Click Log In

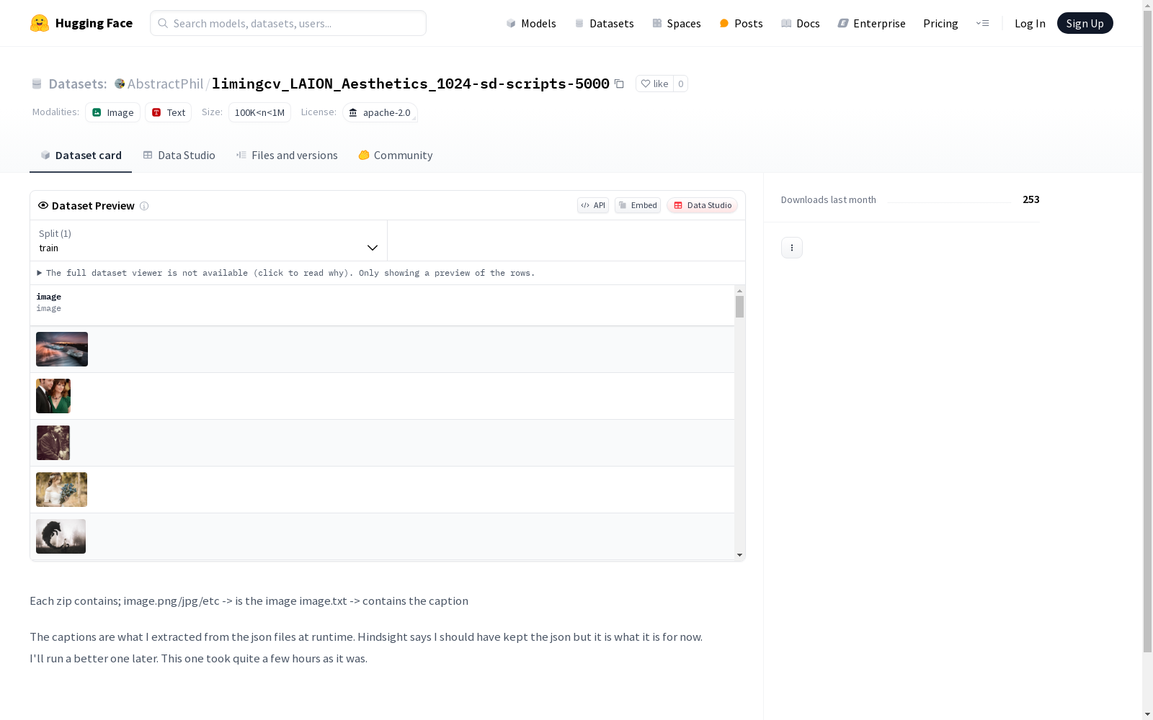click(1030, 23)
